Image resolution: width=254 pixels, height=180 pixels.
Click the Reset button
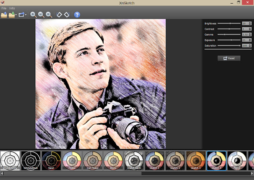(229, 58)
